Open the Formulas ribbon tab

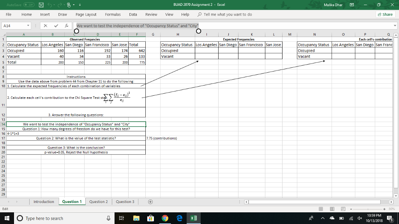tap(113, 14)
